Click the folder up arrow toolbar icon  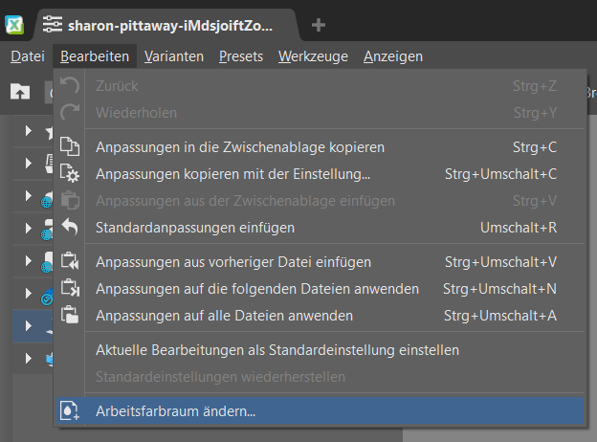point(20,92)
